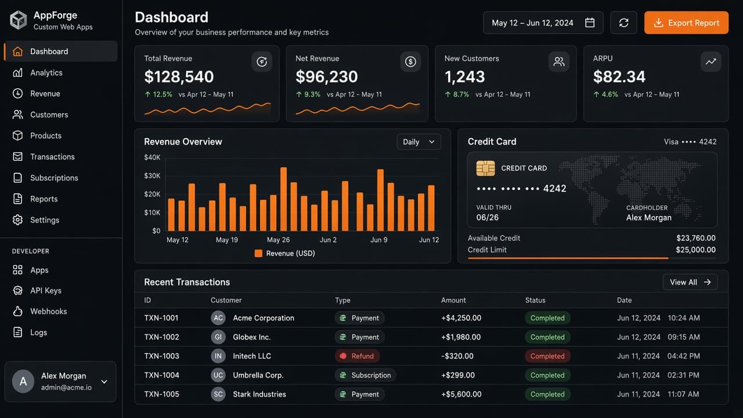Click the Webhooks icon
The width and height of the screenshot is (743, 418).
pos(18,311)
